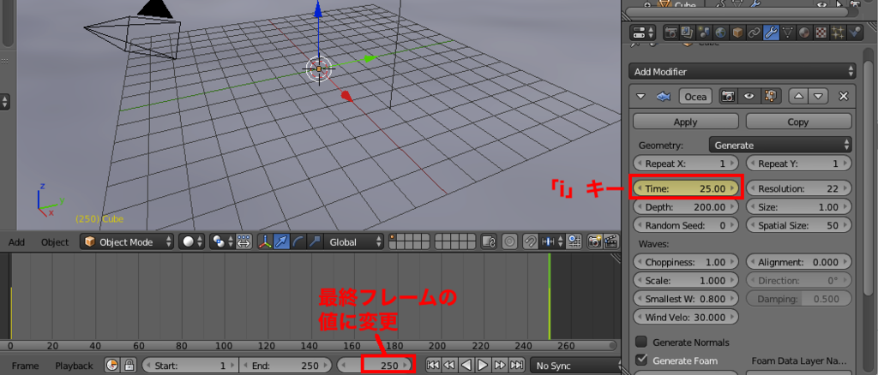Open the Constraints tab (chain link icon)

(755, 33)
